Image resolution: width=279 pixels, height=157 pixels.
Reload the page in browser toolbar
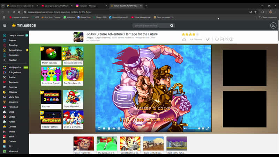(x=14, y=12)
